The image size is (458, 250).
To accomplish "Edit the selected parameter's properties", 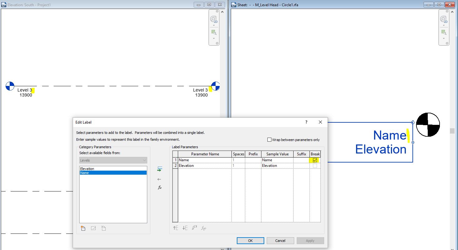I will click(x=93, y=228).
